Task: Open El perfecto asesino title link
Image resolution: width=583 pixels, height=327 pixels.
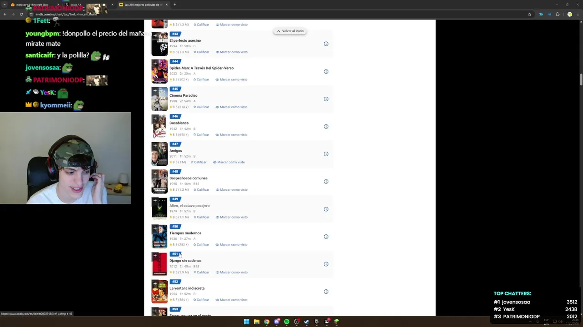Action: click(x=185, y=40)
